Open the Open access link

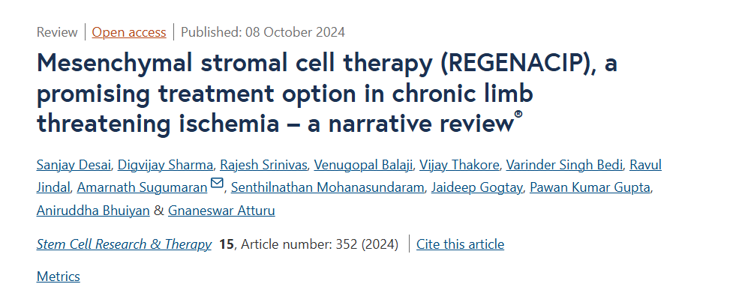128,32
